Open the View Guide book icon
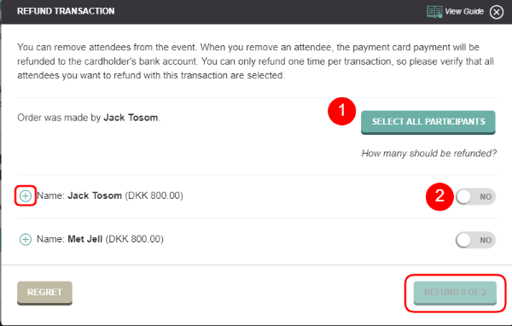Viewport: 512px width, 326px height. coord(434,12)
